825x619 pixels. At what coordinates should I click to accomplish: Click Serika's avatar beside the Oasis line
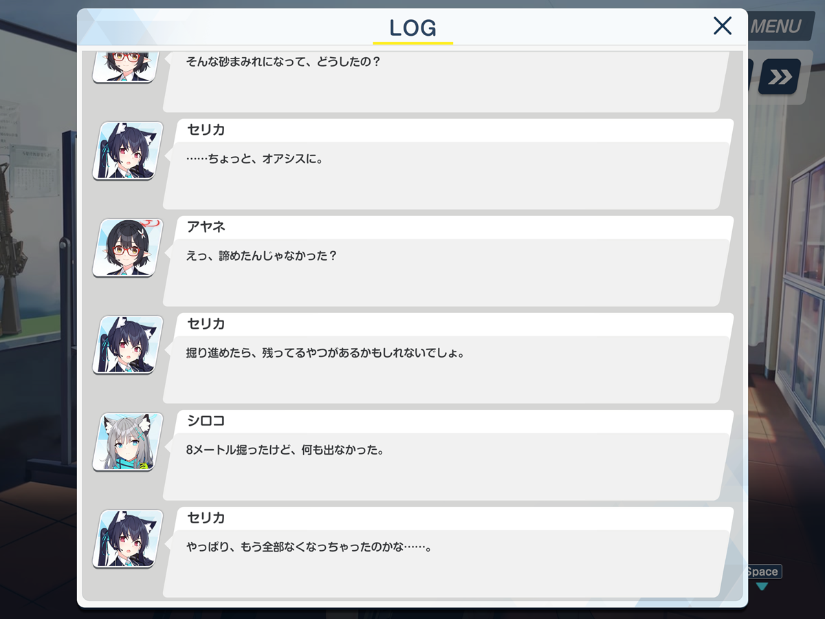[x=128, y=151]
